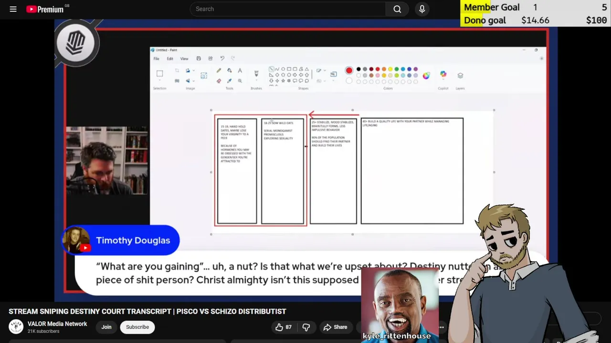This screenshot has height=343, width=611.
Task: Click the Dono goal $14.66 overlay
Action: click(x=535, y=20)
